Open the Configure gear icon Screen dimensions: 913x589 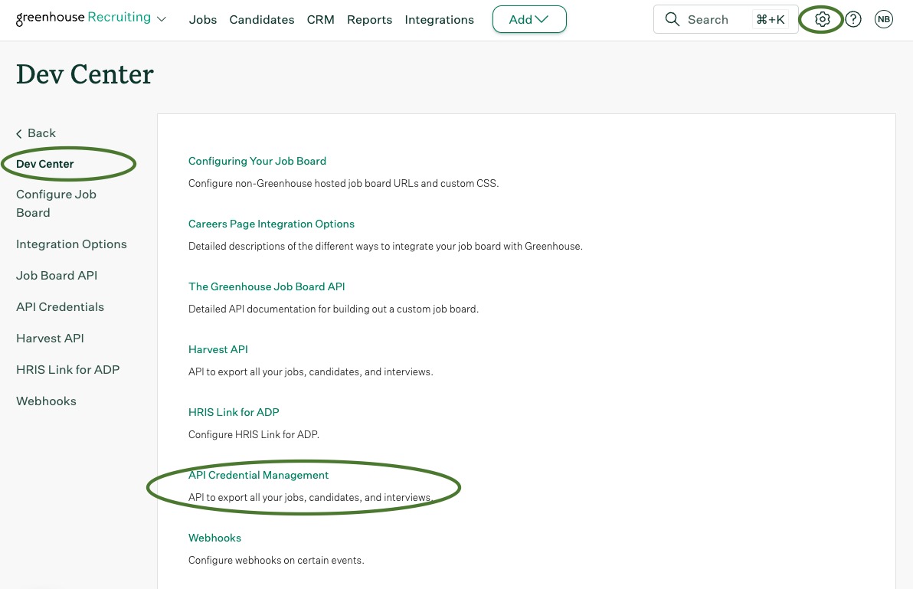pos(822,19)
